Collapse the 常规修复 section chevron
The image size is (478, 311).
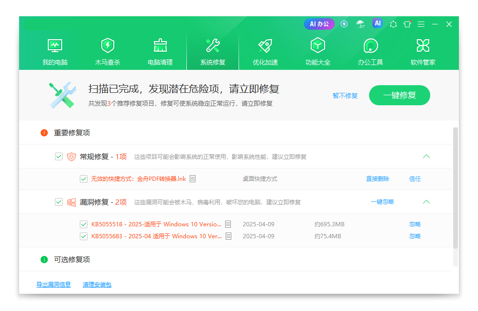(x=426, y=156)
